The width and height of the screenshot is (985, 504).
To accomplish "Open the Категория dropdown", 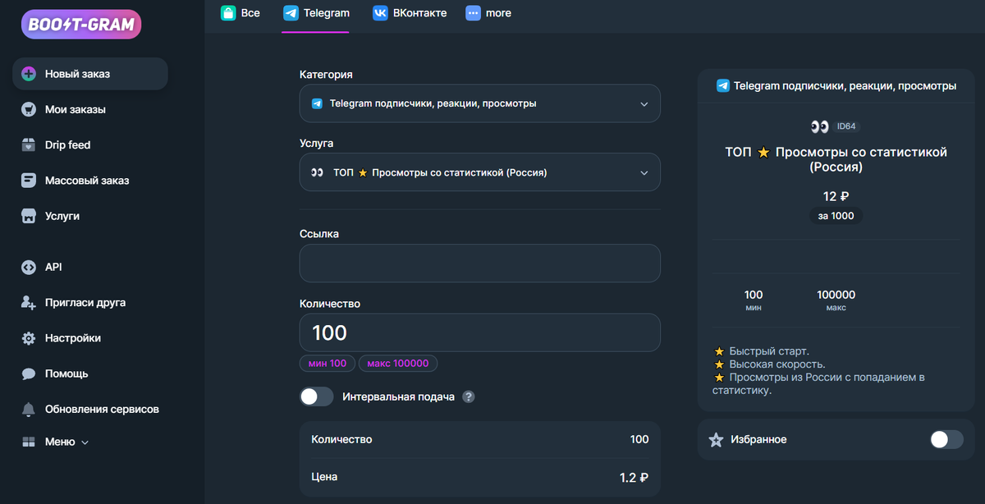I will tap(480, 103).
